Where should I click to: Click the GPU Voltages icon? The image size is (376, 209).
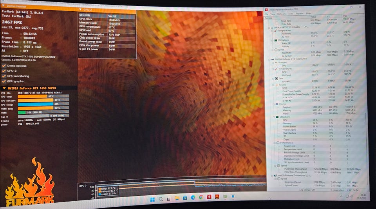276,62
